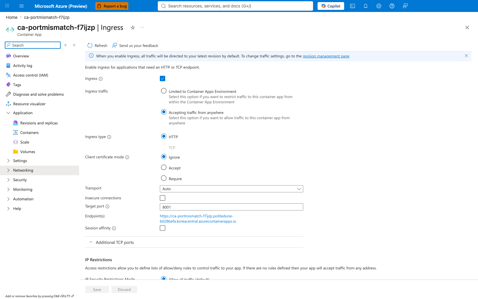Show Ingress type info icon
Viewport: 478px width, 299px height.
pyautogui.click(x=109, y=137)
